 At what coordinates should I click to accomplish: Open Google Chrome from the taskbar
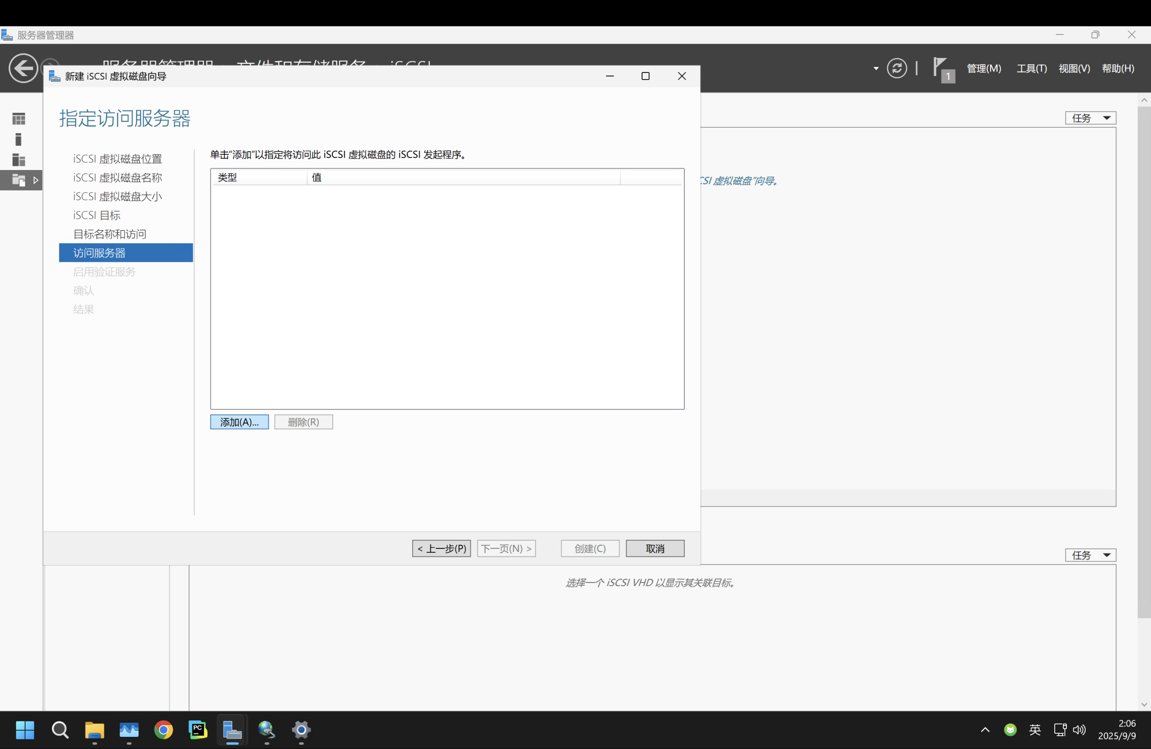[x=164, y=730]
